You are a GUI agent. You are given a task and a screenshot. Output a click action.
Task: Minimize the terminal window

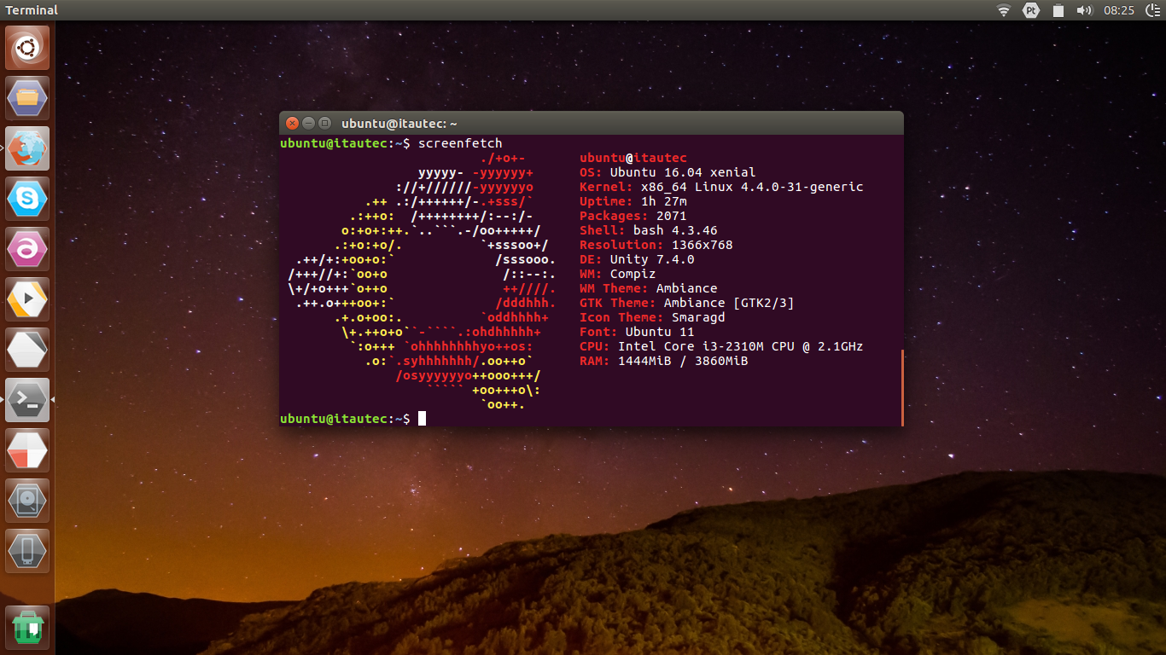[x=308, y=124]
